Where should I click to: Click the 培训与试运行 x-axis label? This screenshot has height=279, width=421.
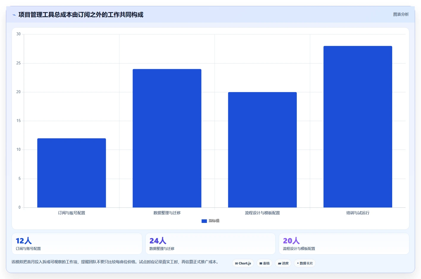coord(358,213)
